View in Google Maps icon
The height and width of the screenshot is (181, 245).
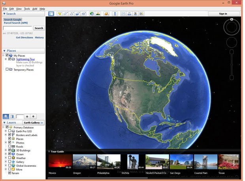pyautogui.click(x=141, y=14)
